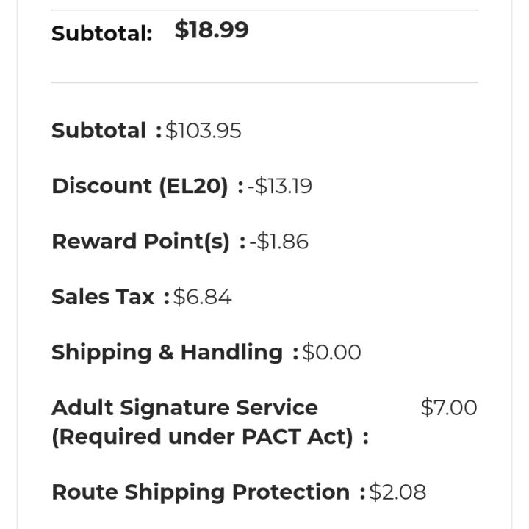Select the -$13.19 discount amount

click(280, 187)
